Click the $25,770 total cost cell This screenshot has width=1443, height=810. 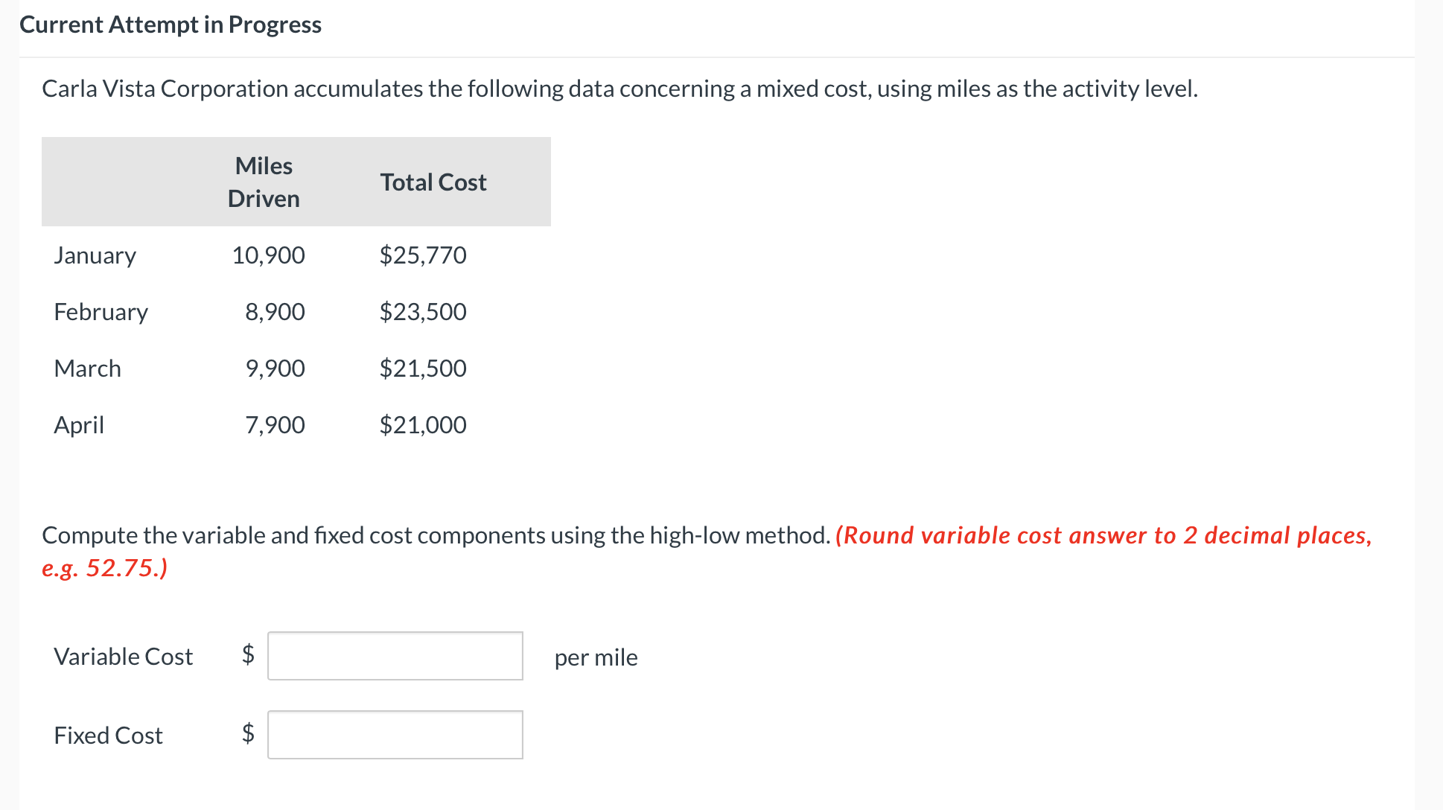point(422,255)
